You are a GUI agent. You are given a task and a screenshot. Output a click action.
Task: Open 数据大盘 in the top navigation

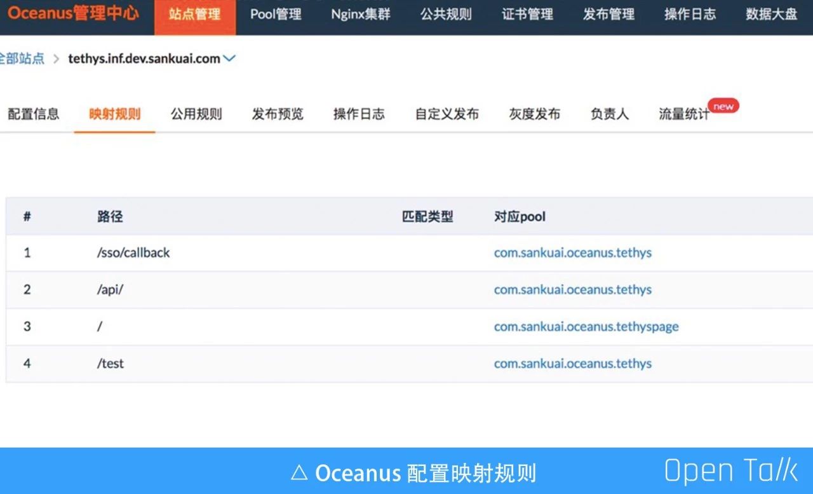pyautogui.click(x=771, y=15)
